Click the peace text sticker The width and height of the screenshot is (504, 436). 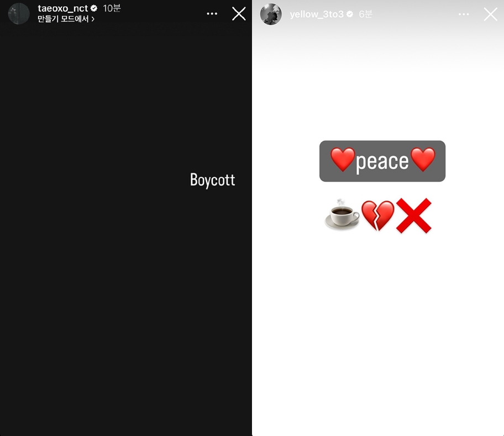[382, 161]
